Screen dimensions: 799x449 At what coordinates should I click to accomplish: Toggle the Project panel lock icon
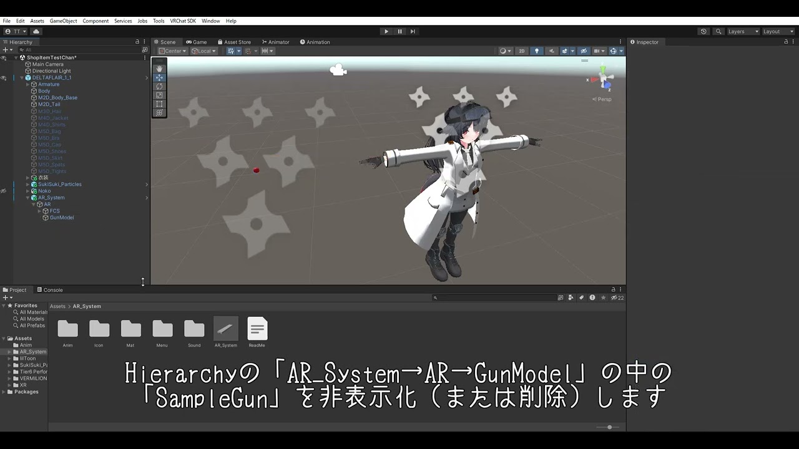(613, 289)
